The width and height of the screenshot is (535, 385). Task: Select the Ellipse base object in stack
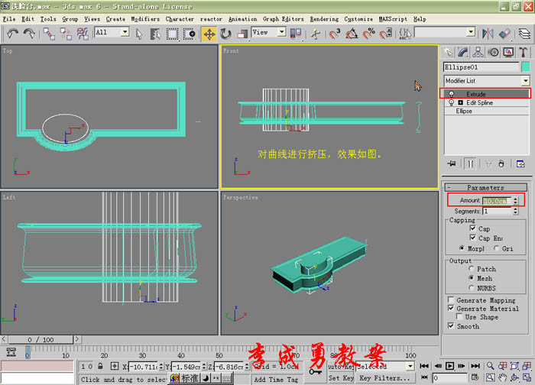(x=464, y=112)
